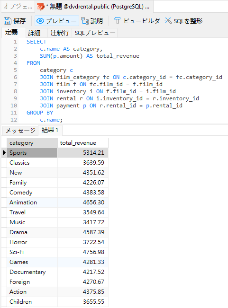Click the 4281.33 revenue value
Screen dimensions: 228x308
pos(93,262)
